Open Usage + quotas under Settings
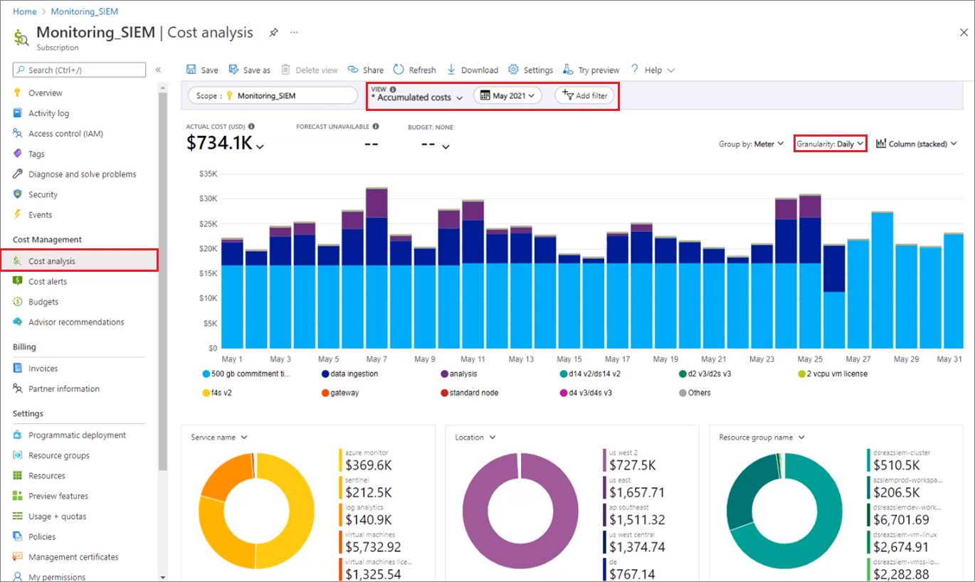This screenshot has width=975, height=582. click(58, 516)
